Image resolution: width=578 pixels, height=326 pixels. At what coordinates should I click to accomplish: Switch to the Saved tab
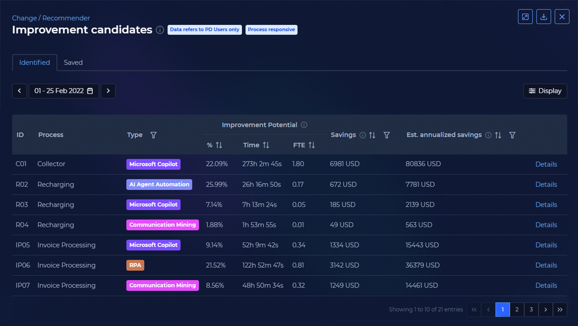click(x=73, y=62)
